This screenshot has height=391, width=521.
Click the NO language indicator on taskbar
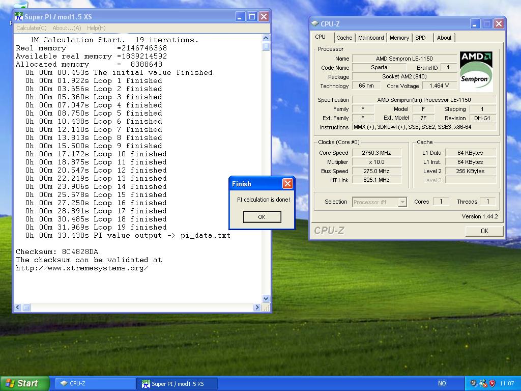tap(442, 383)
